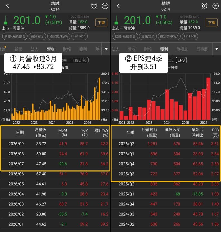Select the 2026/05 revenue row

[55, 184]
